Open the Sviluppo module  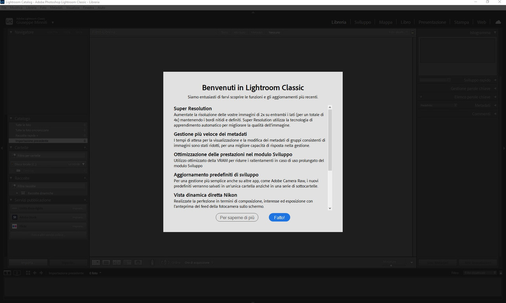363,22
